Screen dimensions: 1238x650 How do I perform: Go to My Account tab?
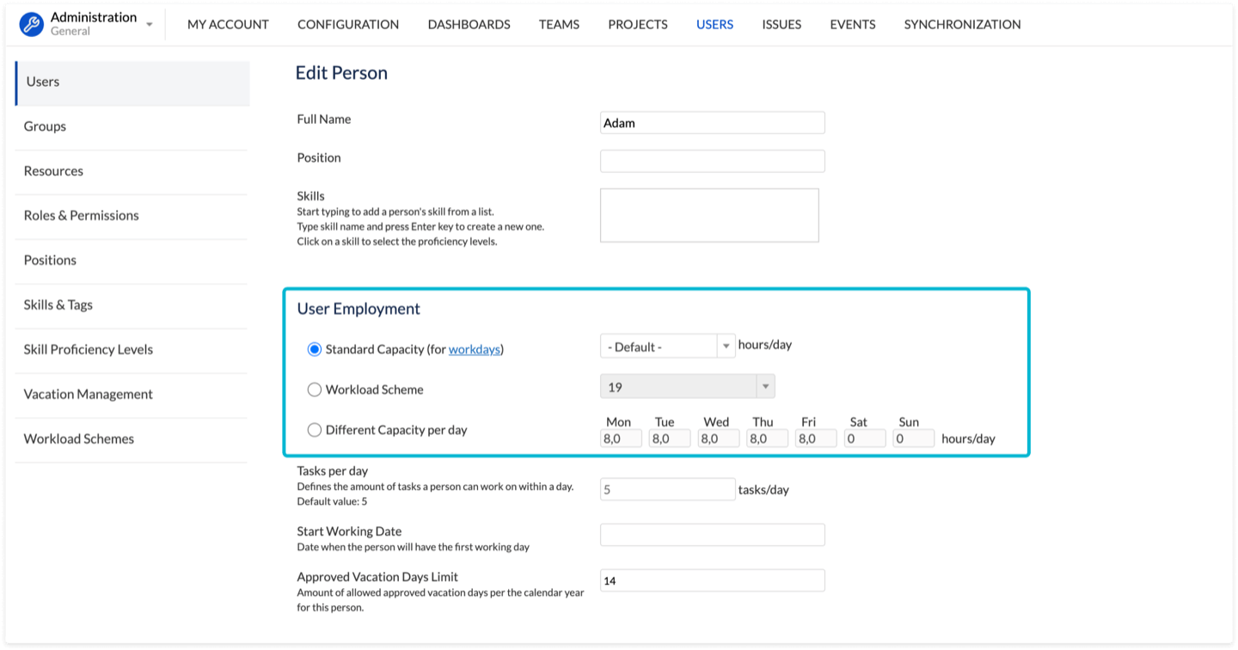point(228,24)
